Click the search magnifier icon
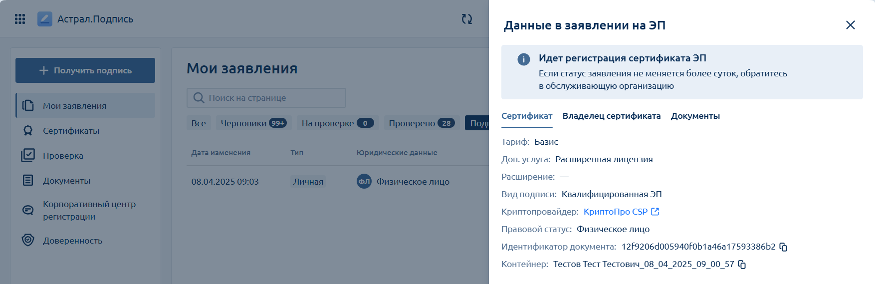 pos(199,98)
